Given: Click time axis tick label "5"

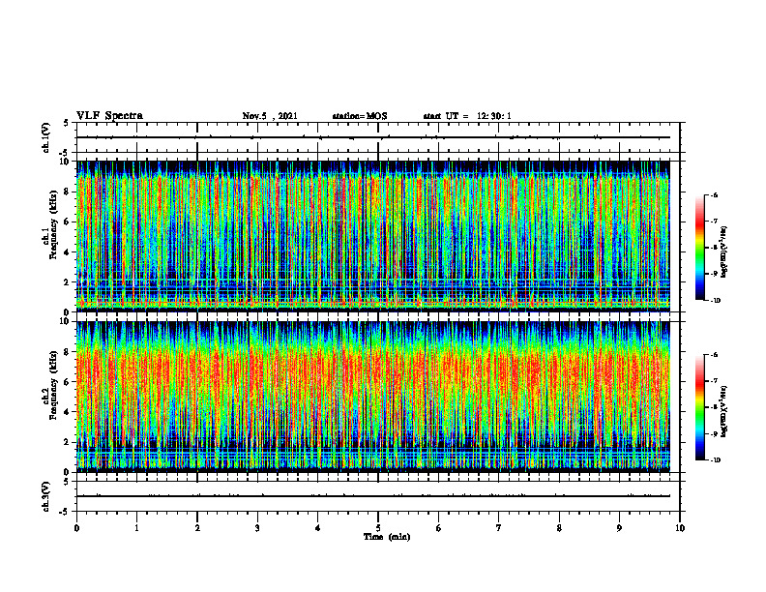Looking at the screenshot, I should point(378,528).
